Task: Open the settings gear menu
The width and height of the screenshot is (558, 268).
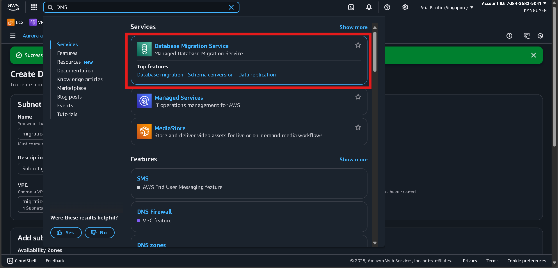Action: [405, 7]
